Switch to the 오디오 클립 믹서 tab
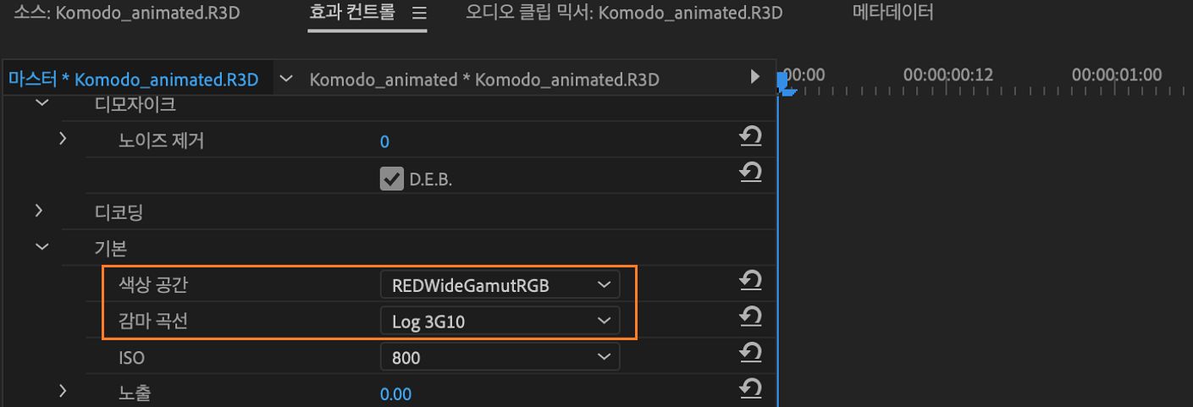 point(624,13)
